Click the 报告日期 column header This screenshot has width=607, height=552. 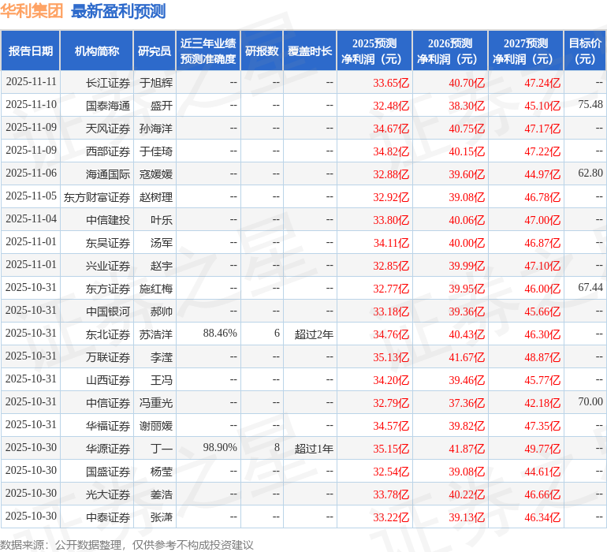(31, 51)
